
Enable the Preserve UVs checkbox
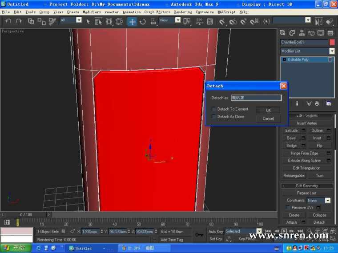pos(288,207)
